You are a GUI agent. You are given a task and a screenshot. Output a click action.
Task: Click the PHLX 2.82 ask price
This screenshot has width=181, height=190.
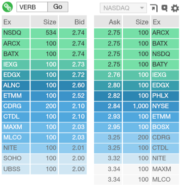click(114, 96)
